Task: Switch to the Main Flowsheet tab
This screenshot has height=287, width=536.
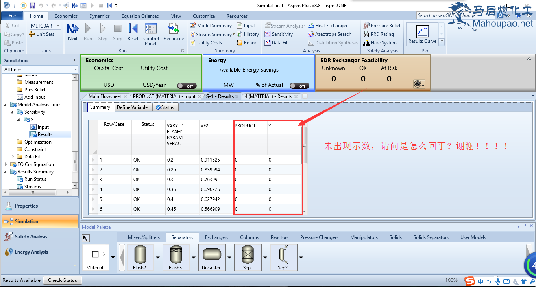Action: tap(105, 96)
